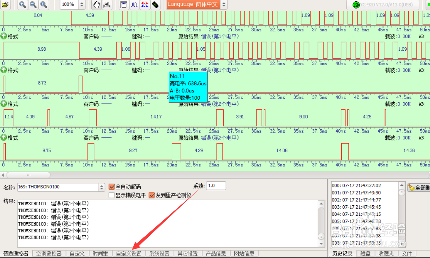
Task: Click the black remote control icon
Action: [x=155, y=4]
